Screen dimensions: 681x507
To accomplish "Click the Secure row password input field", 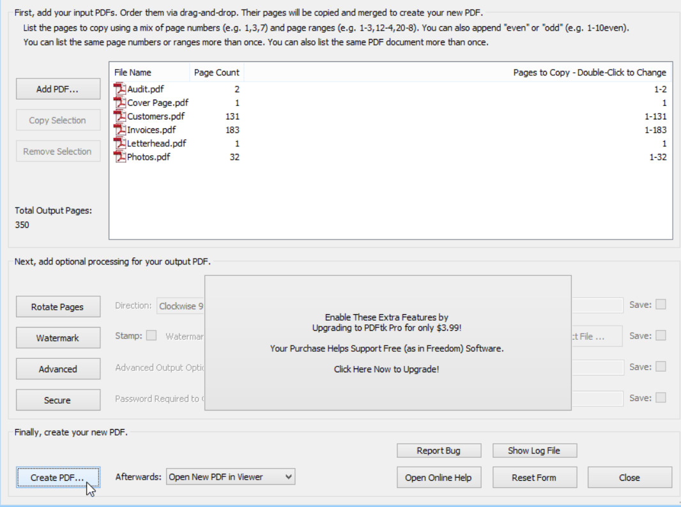I will (597, 398).
